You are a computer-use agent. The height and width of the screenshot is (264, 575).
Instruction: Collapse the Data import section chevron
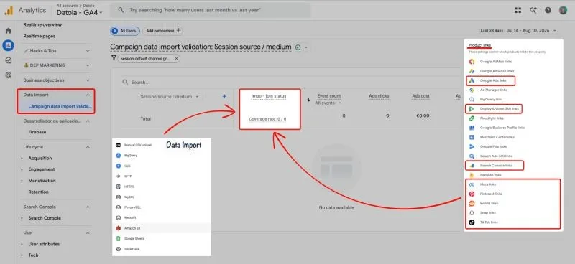click(88, 95)
